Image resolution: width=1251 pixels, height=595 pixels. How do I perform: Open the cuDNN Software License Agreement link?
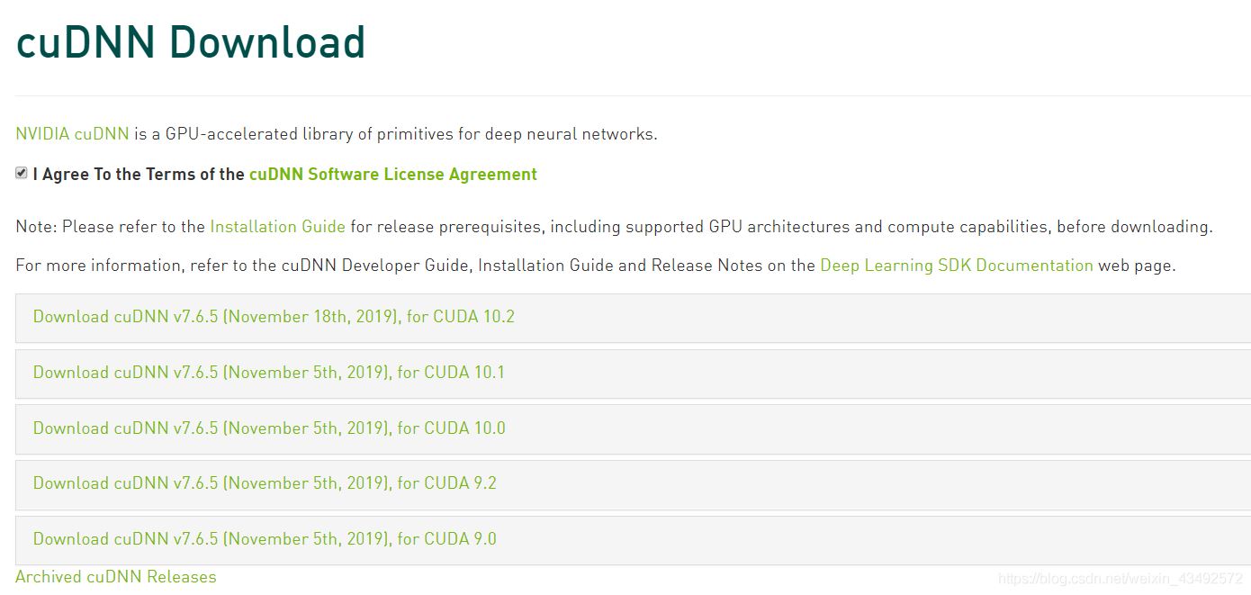pos(392,175)
